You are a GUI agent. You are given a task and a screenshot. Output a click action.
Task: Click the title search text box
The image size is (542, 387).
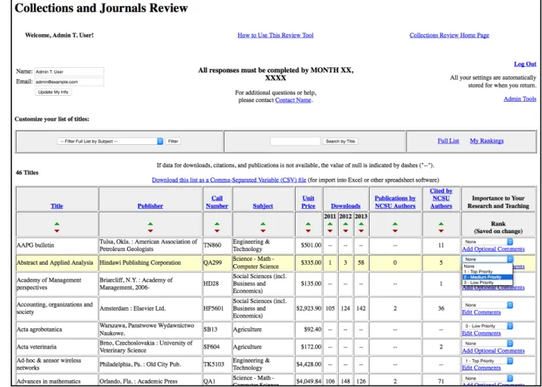(296, 141)
